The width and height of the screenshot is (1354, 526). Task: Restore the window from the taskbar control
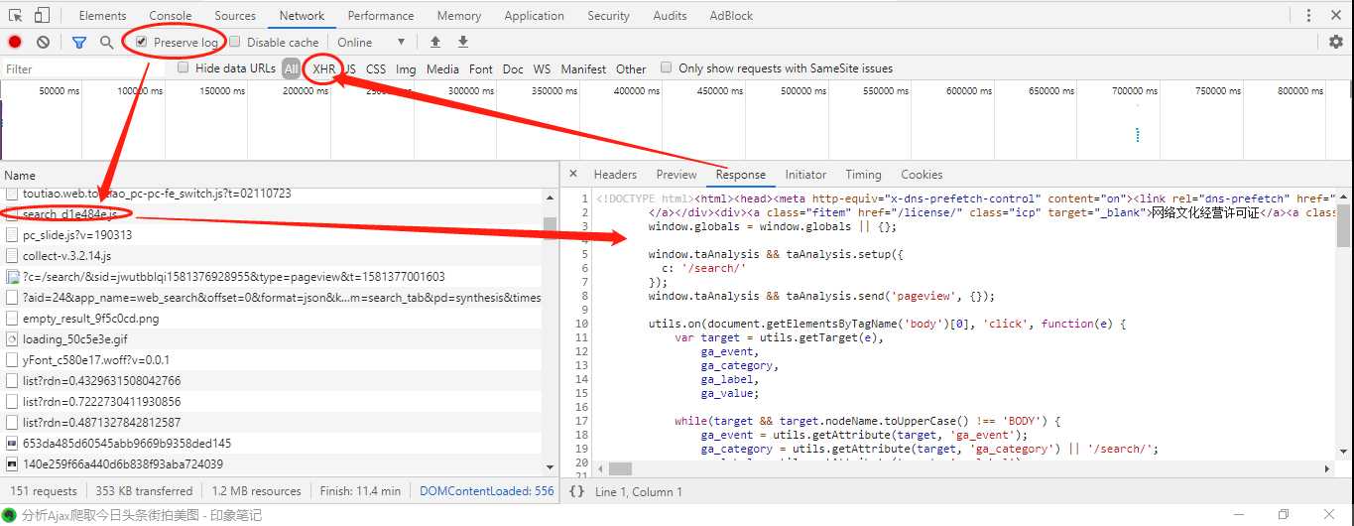[x=1284, y=514]
